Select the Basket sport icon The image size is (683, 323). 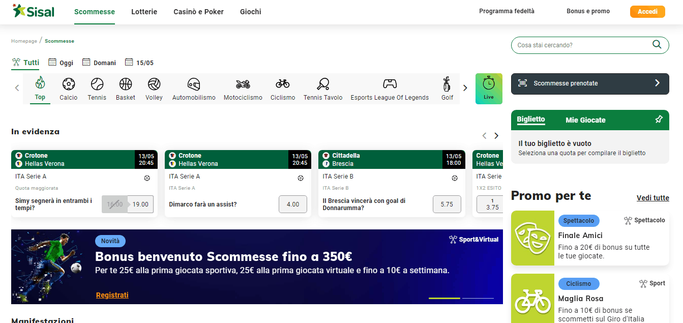pyautogui.click(x=126, y=84)
